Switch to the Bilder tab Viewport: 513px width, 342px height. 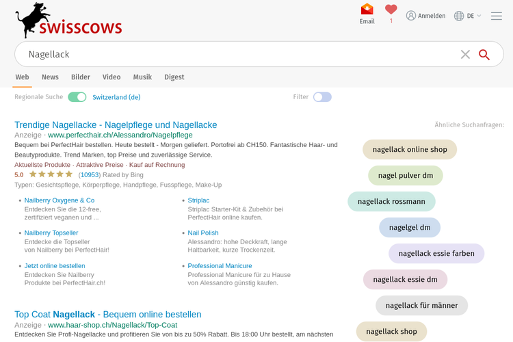81,77
